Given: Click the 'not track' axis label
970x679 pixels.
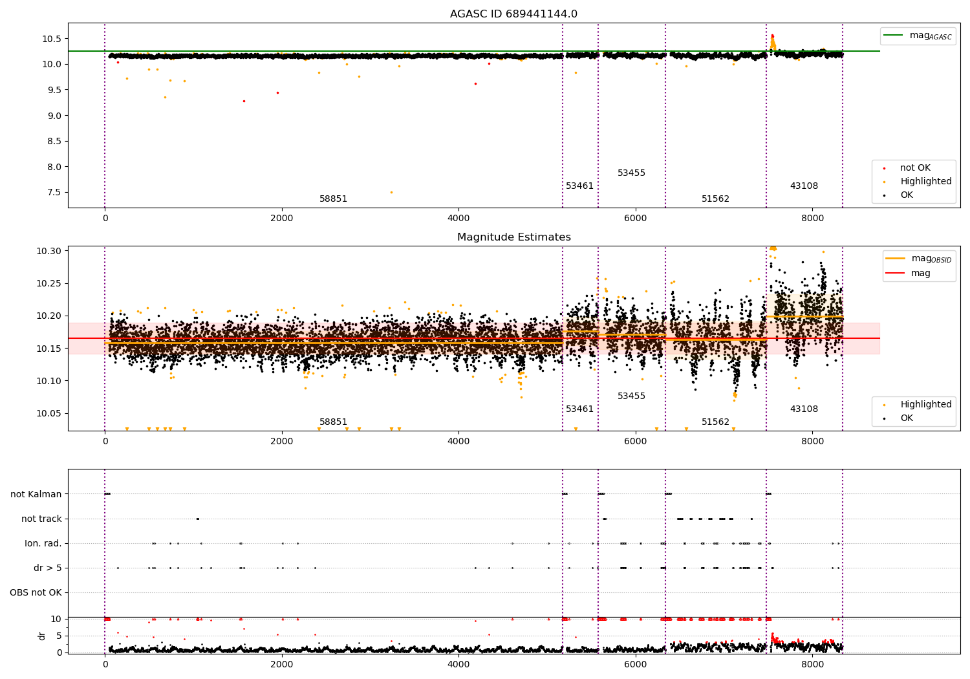Looking at the screenshot, I should point(41,519).
